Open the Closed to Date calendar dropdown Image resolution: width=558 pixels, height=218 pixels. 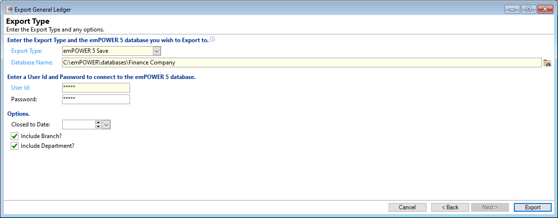coord(106,125)
